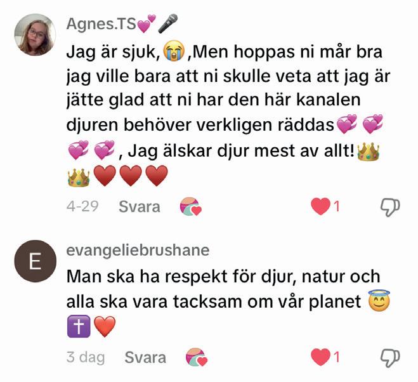Dislike Agnes.TS comment with thumbs-down icon
The image size is (418, 382).
[x=390, y=207]
